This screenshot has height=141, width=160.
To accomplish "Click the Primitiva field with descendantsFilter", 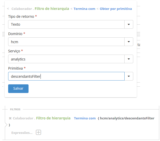I will pyautogui.click(x=66, y=76).
